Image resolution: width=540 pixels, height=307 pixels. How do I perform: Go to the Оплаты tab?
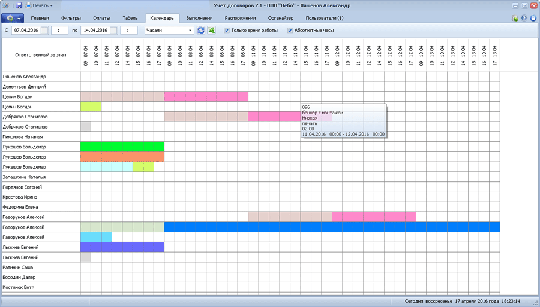click(x=101, y=18)
